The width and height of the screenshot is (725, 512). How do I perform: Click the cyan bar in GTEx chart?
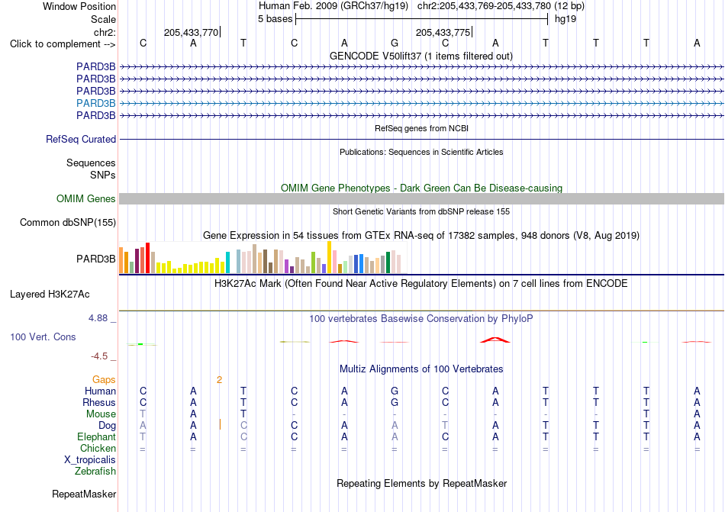tap(227, 262)
